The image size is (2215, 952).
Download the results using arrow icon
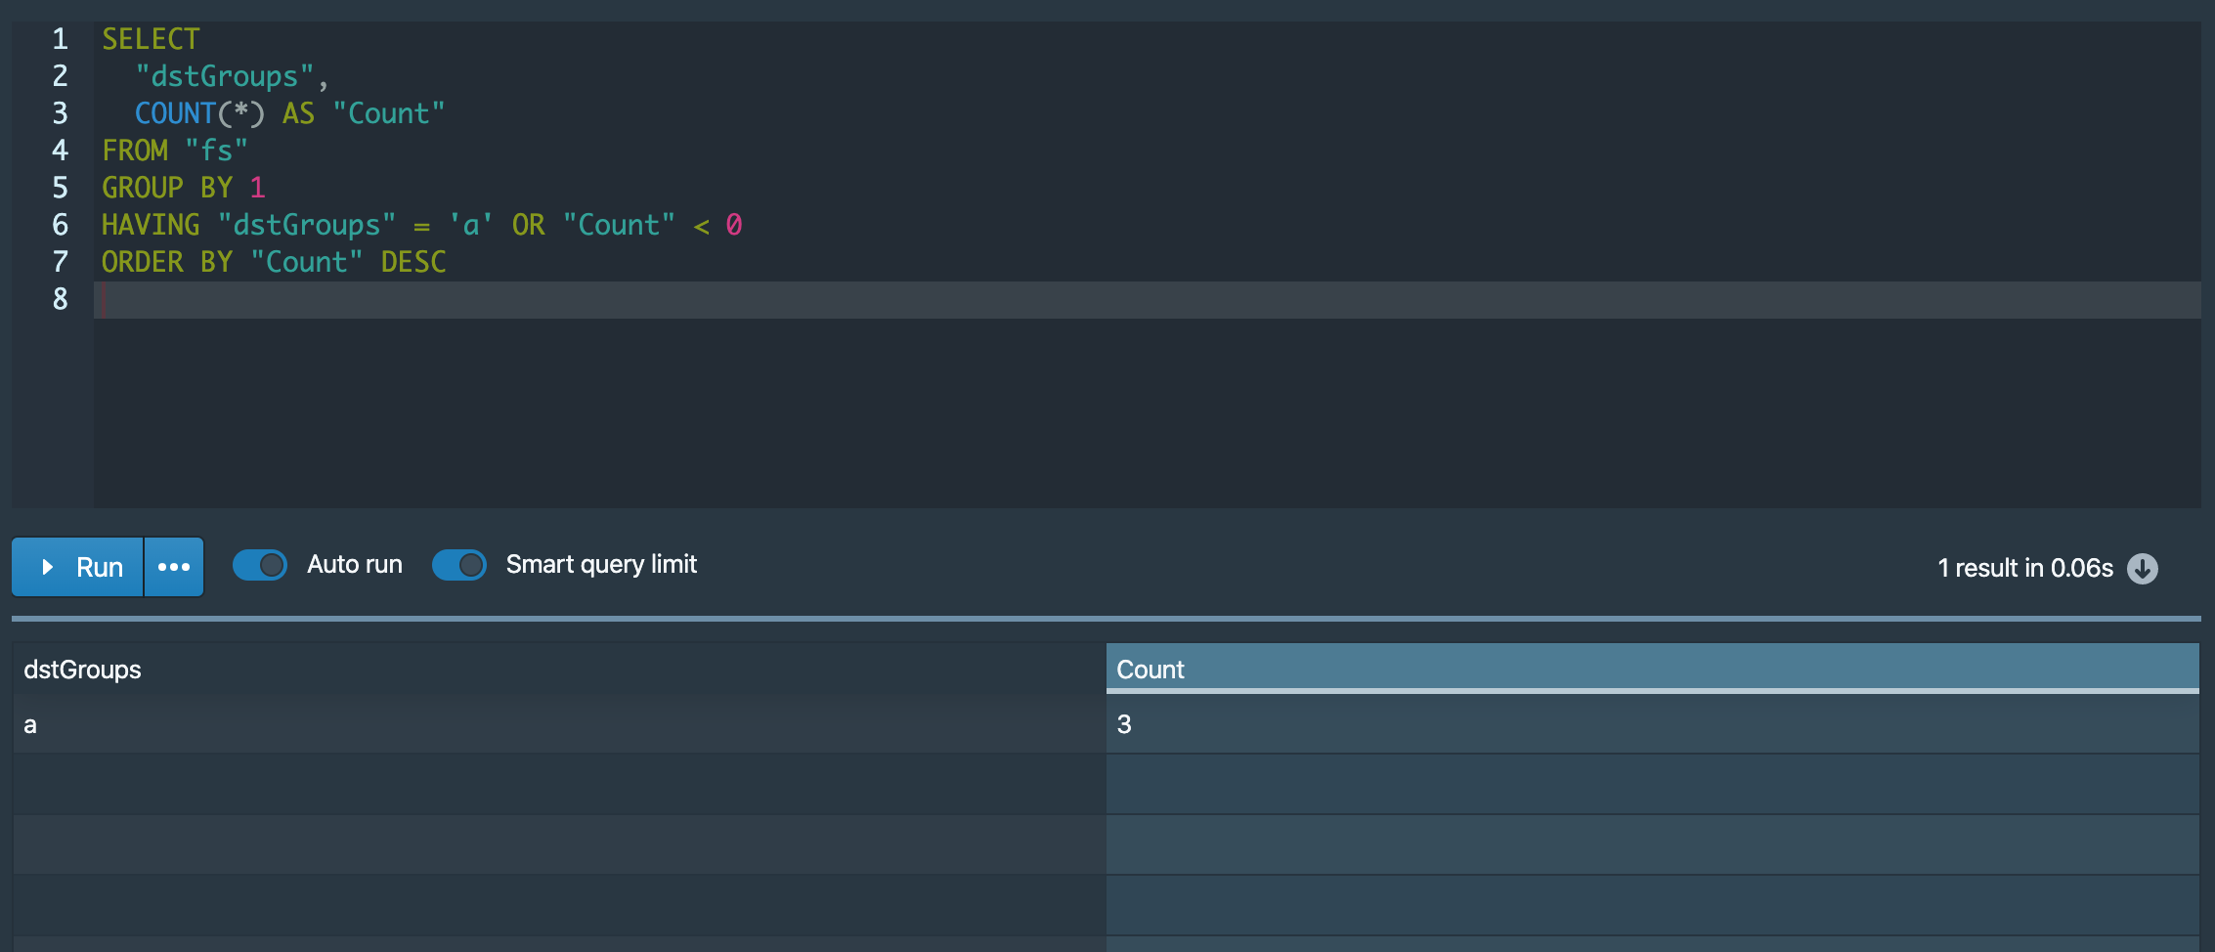pos(2143,568)
